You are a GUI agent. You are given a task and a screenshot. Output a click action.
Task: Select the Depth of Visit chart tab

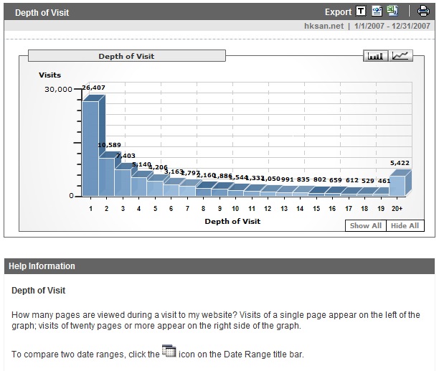[126, 56]
